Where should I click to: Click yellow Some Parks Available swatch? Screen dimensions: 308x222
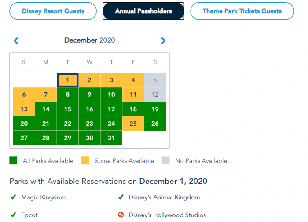pos(85,161)
